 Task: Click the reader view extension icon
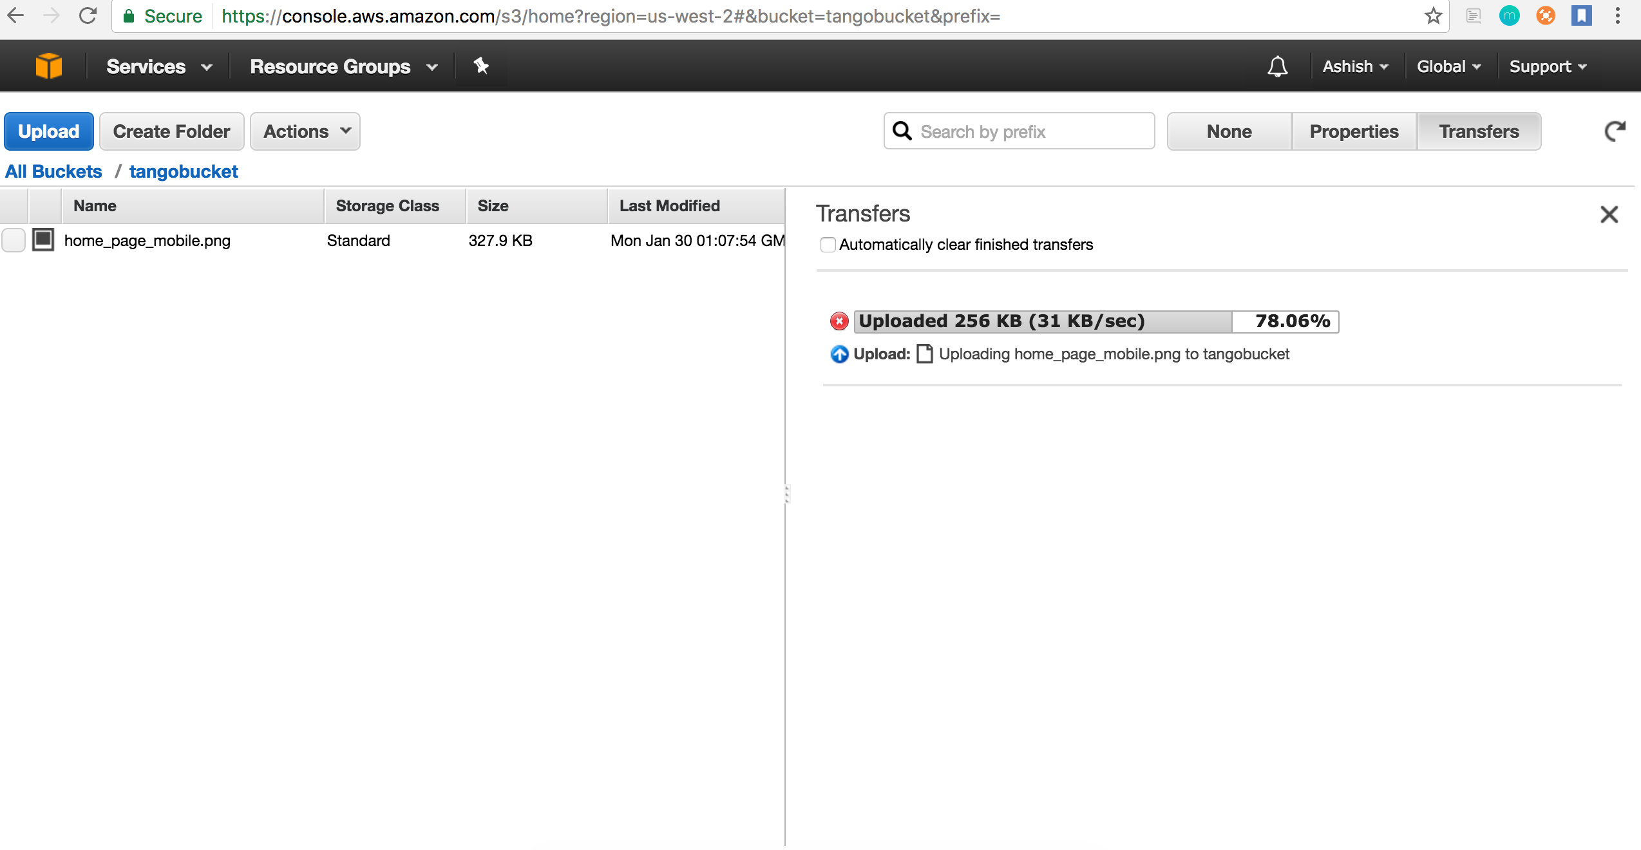[x=1474, y=15]
